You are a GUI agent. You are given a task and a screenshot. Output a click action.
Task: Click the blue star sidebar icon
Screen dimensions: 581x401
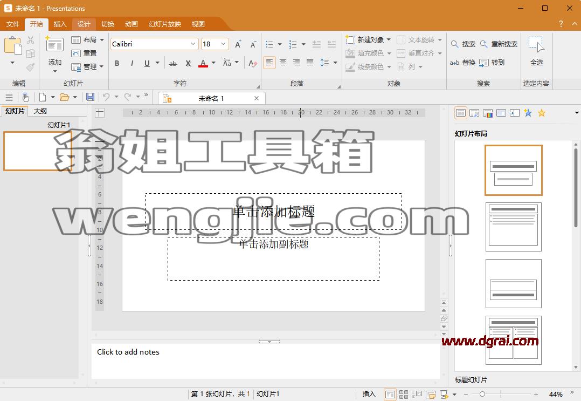click(x=528, y=113)
